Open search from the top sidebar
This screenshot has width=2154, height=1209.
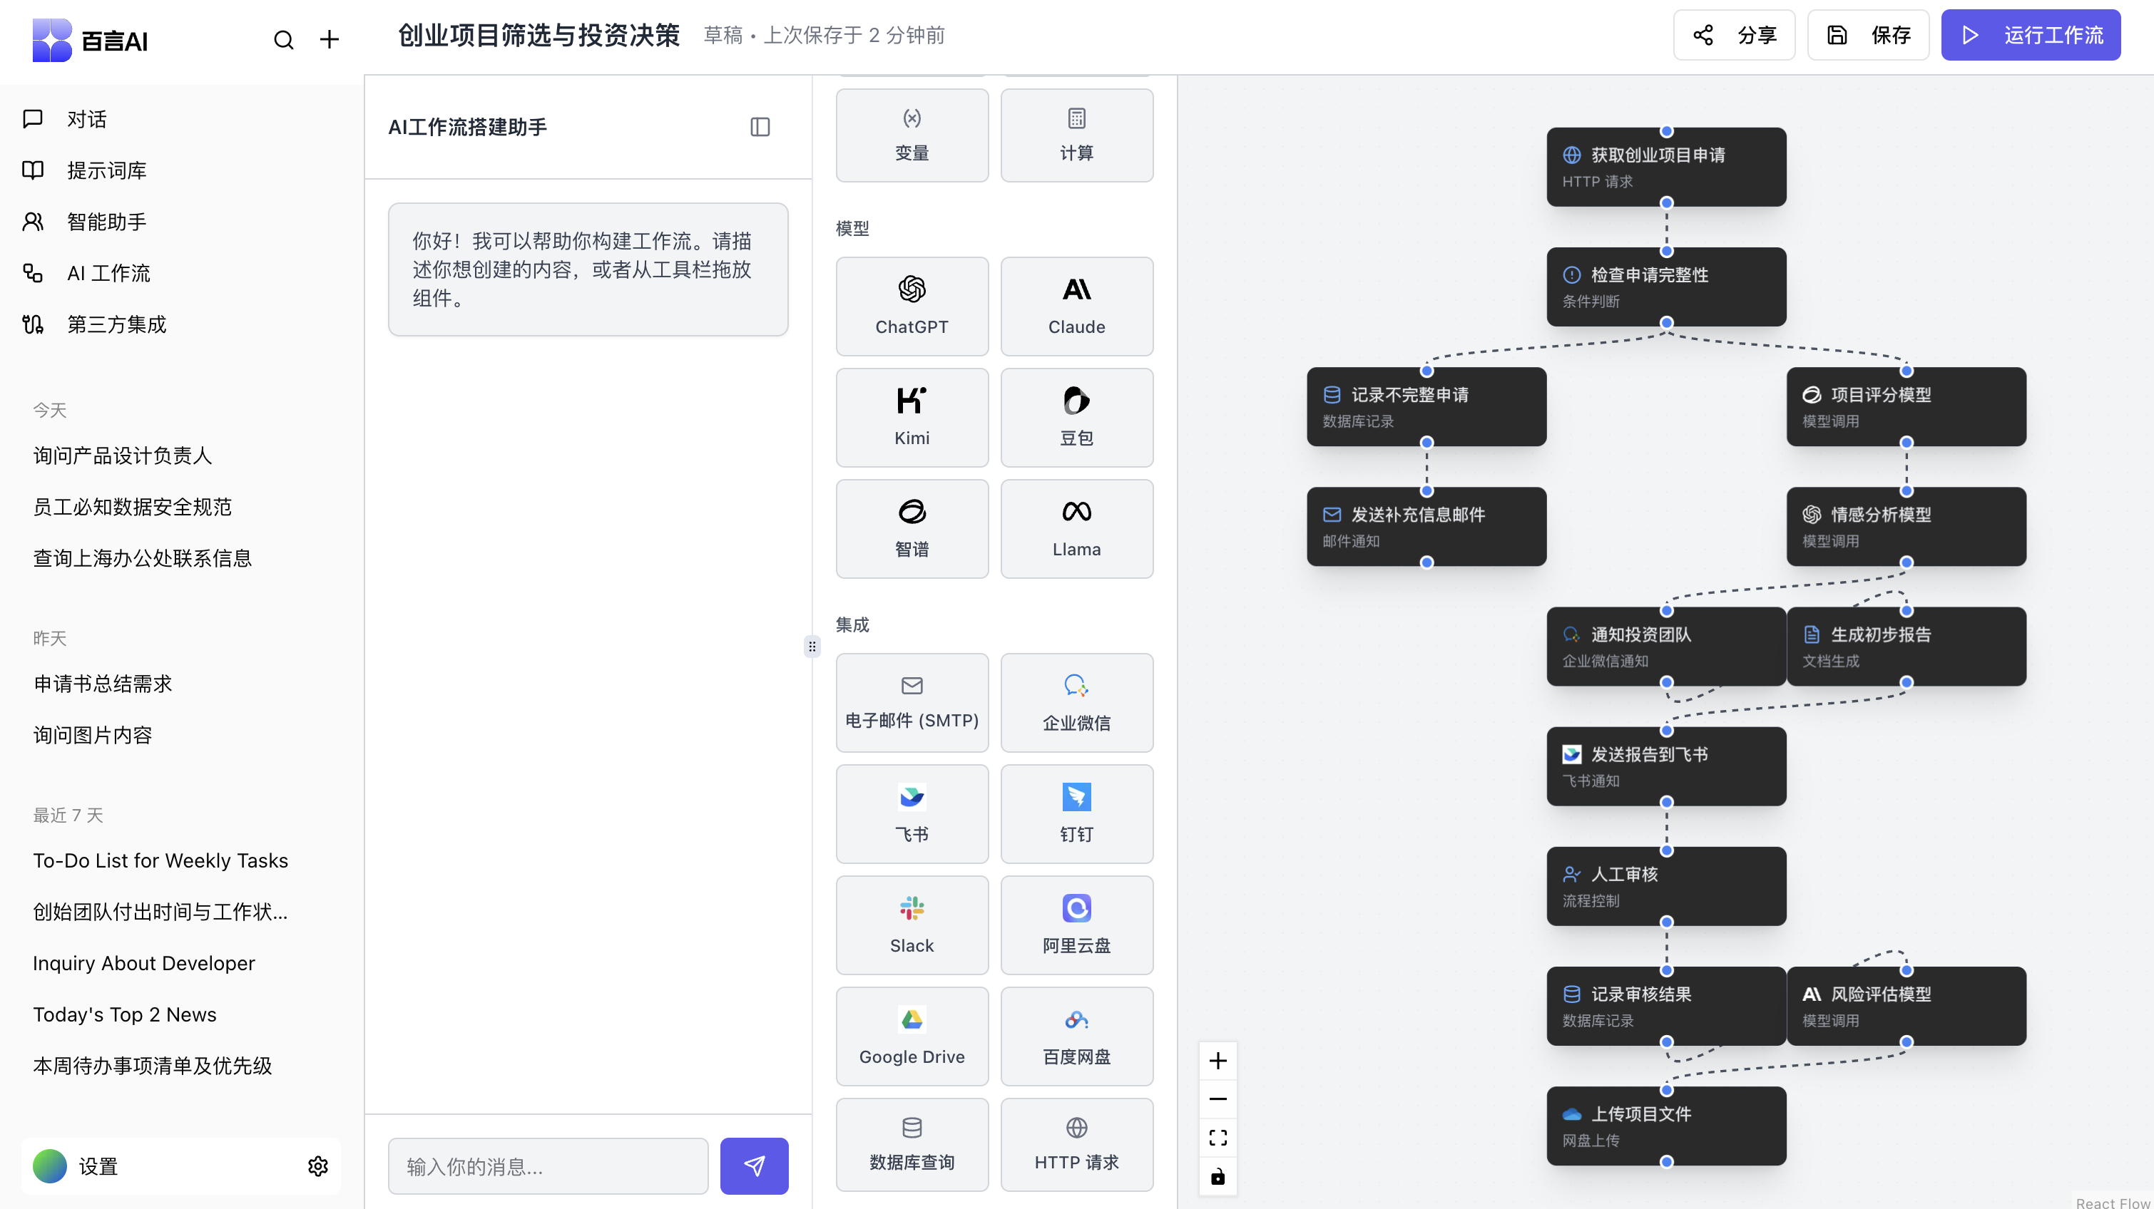[283, 39]
